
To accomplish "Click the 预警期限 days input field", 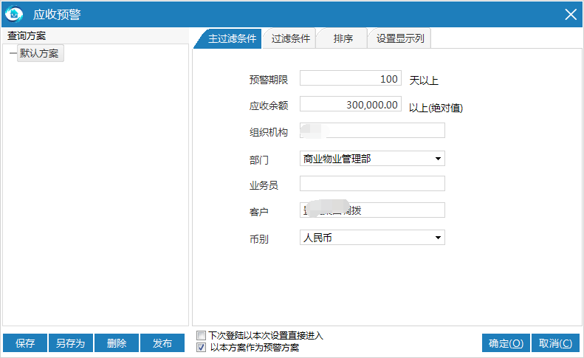I will click(351, 78).
